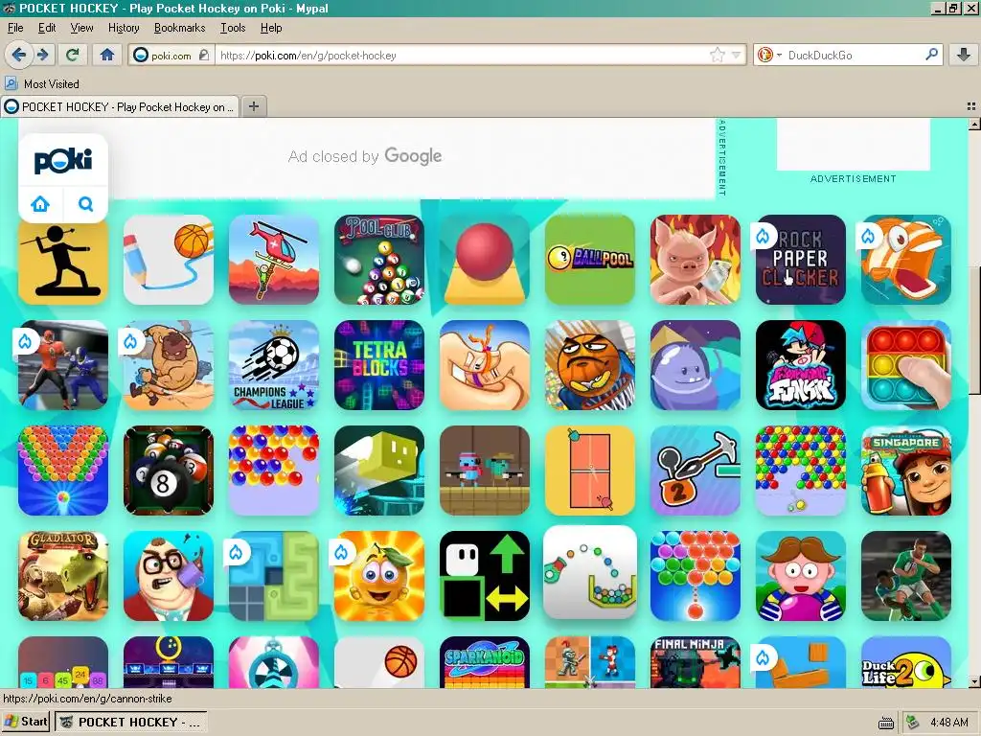Open the Gladiator dinosaur game tile
The width and height of the screenshot is (981, 736).
coord(63,576)
